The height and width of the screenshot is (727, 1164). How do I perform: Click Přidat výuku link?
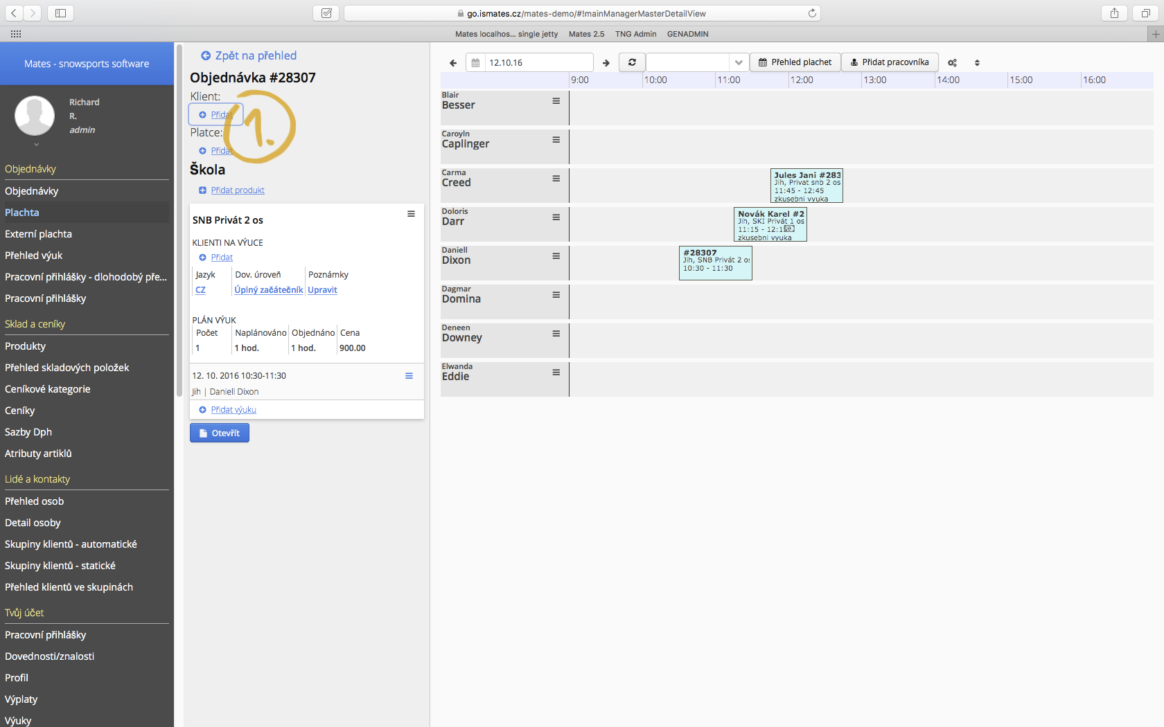[x=233, y=410]
